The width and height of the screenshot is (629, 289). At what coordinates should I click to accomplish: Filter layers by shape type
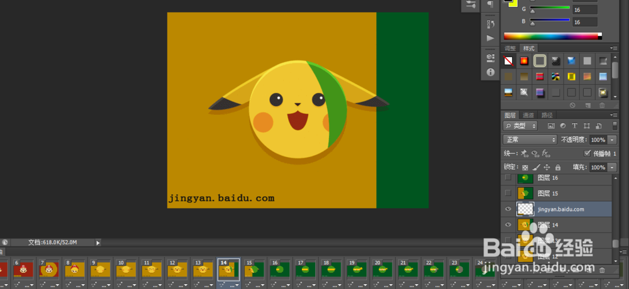pos(586,126)
